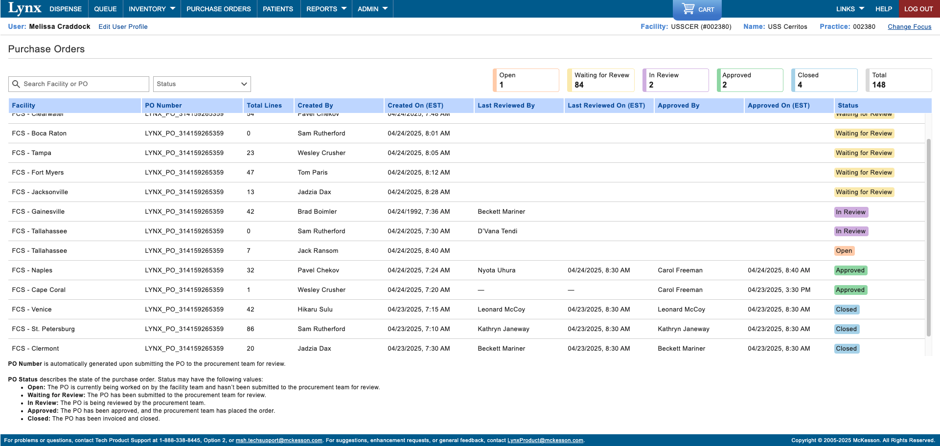
Task: Focus the Search Facility or PO field
Action: 79,84
